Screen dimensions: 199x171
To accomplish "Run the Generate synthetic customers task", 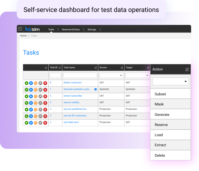I will 26,90.
